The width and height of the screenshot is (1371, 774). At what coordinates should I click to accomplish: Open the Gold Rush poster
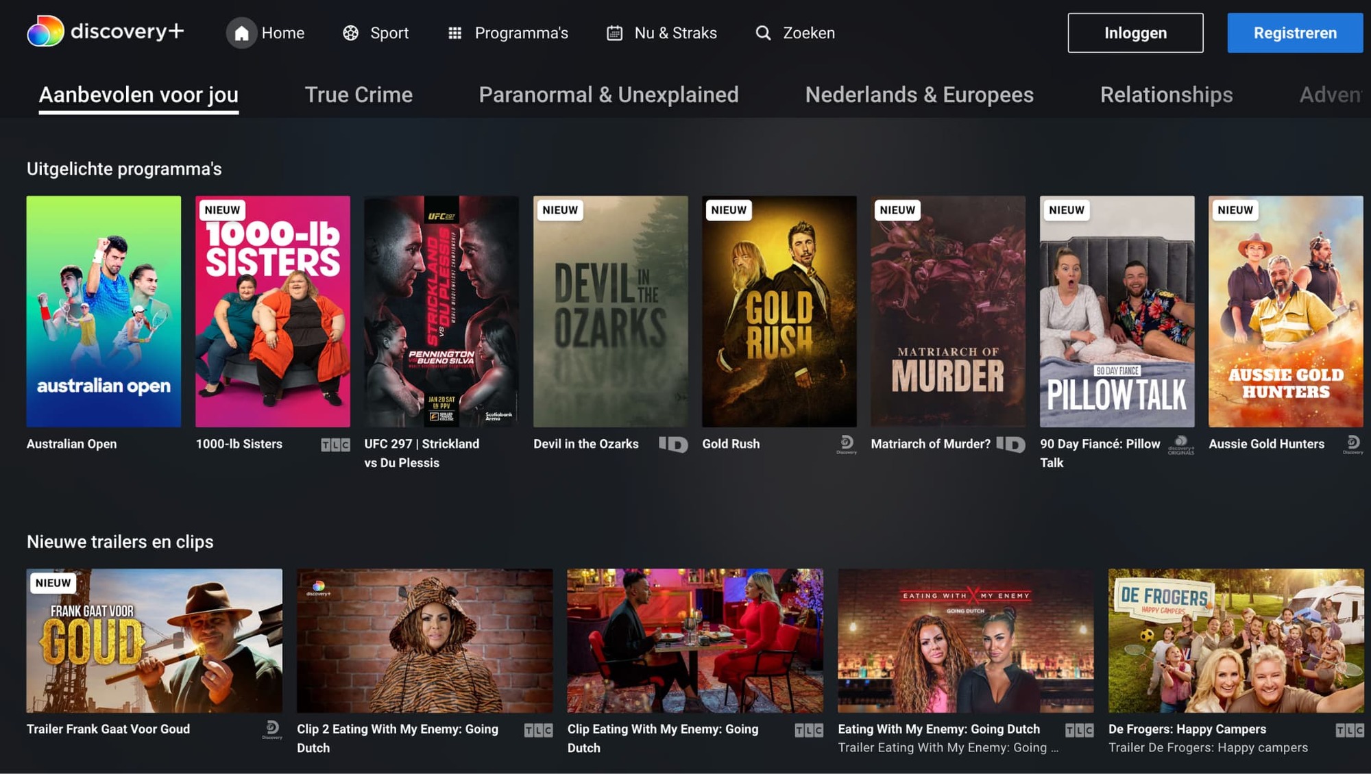[779, 312]
